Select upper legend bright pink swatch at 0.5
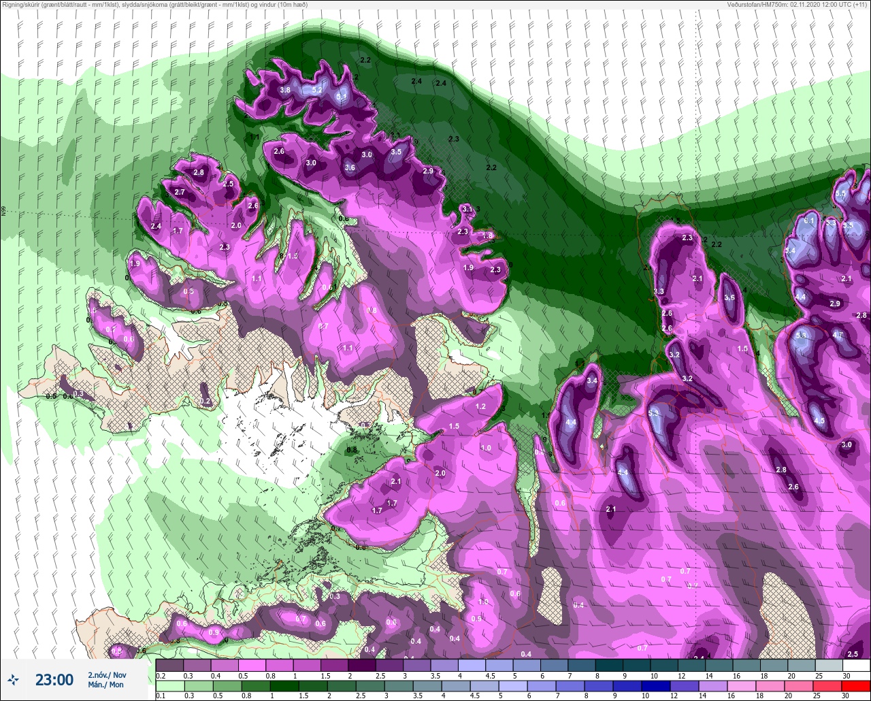This screenshot has height=701, width=871. (252, 665)
